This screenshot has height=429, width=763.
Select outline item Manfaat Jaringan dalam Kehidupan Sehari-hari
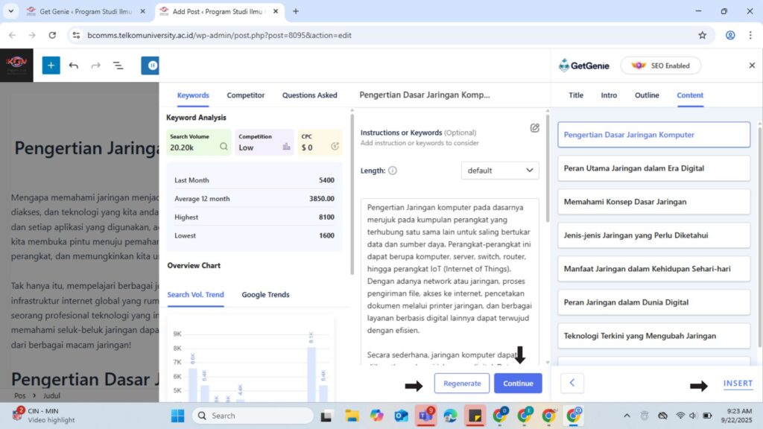(654, 269)
